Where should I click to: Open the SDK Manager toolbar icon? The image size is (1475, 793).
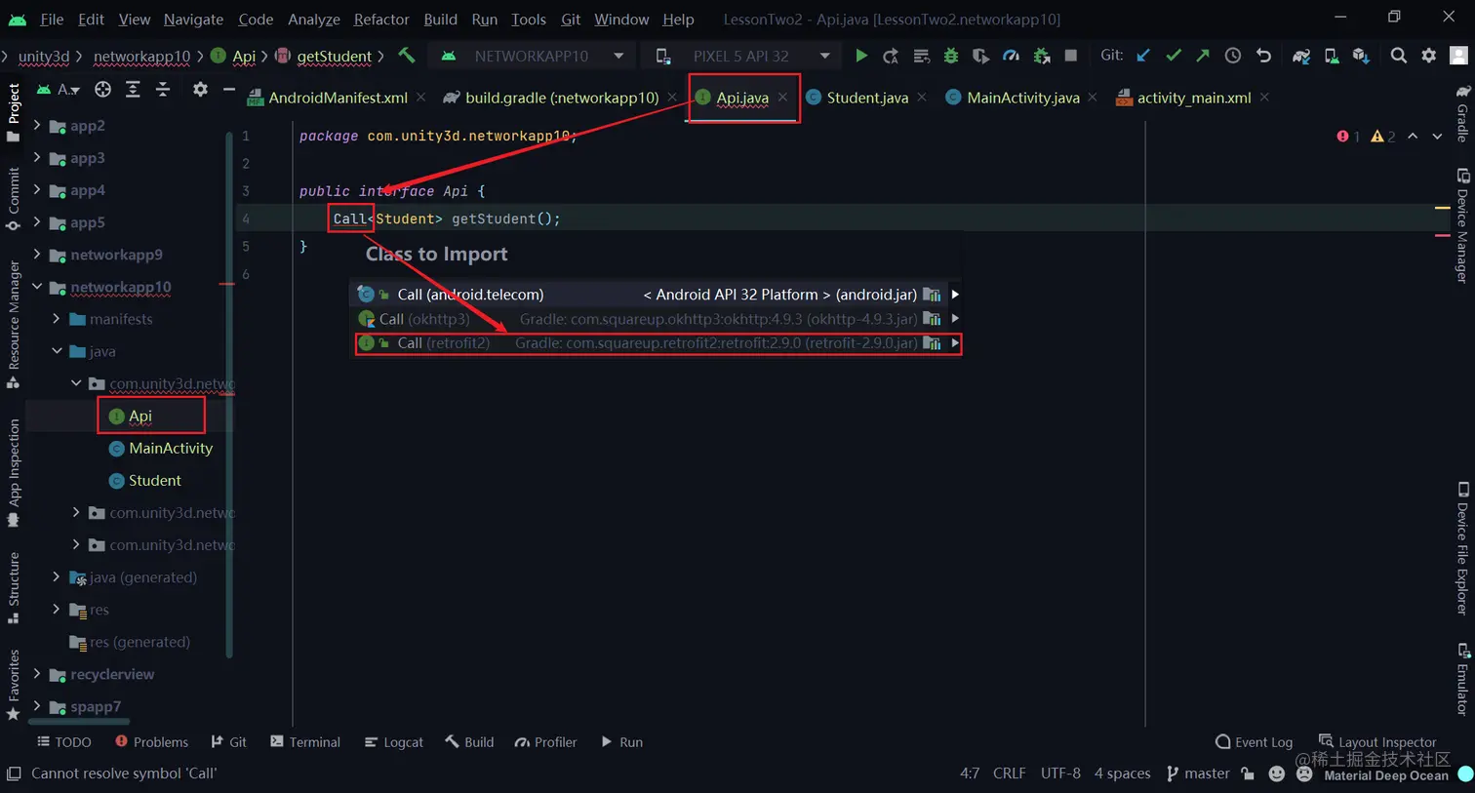point(1361,56)
